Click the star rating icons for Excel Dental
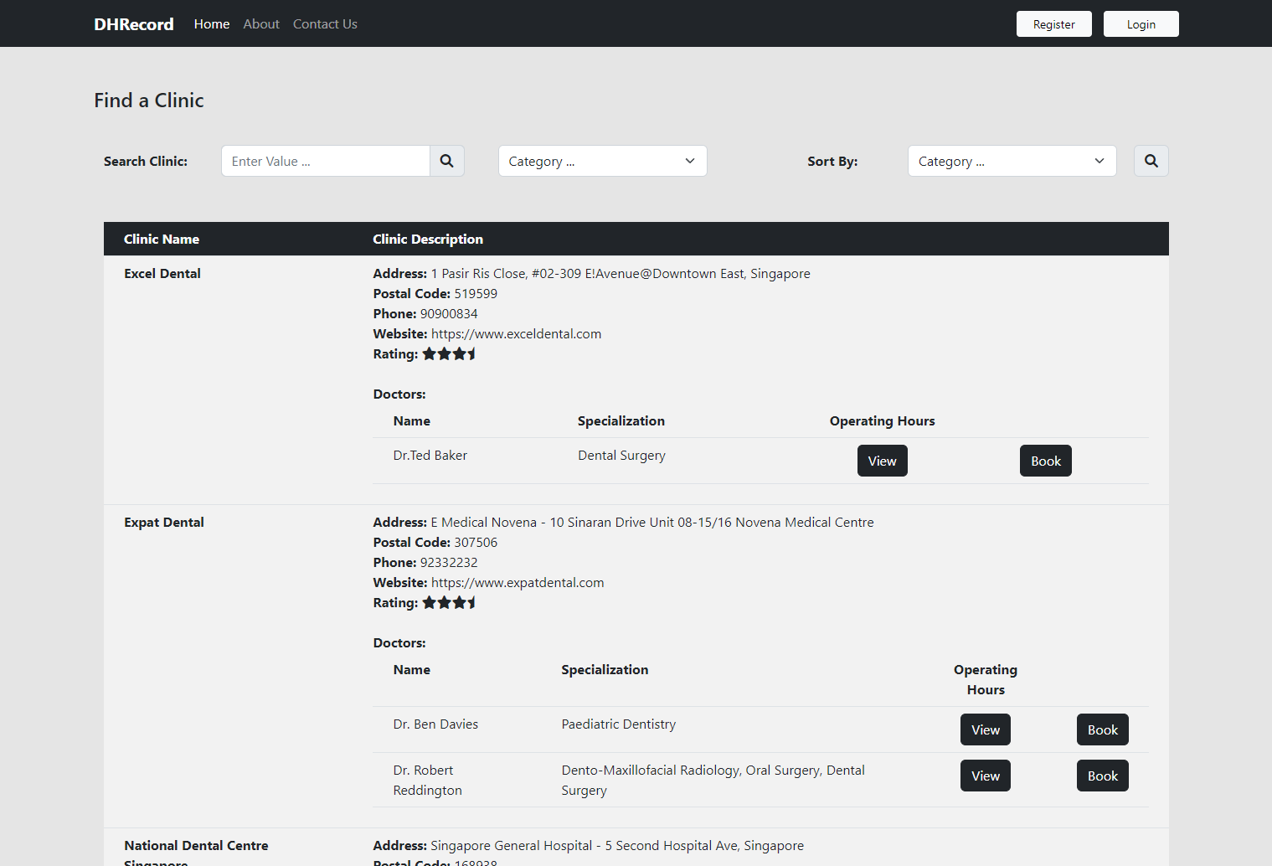This screenshot has width=1272, height=866. [x=450, y=354]
